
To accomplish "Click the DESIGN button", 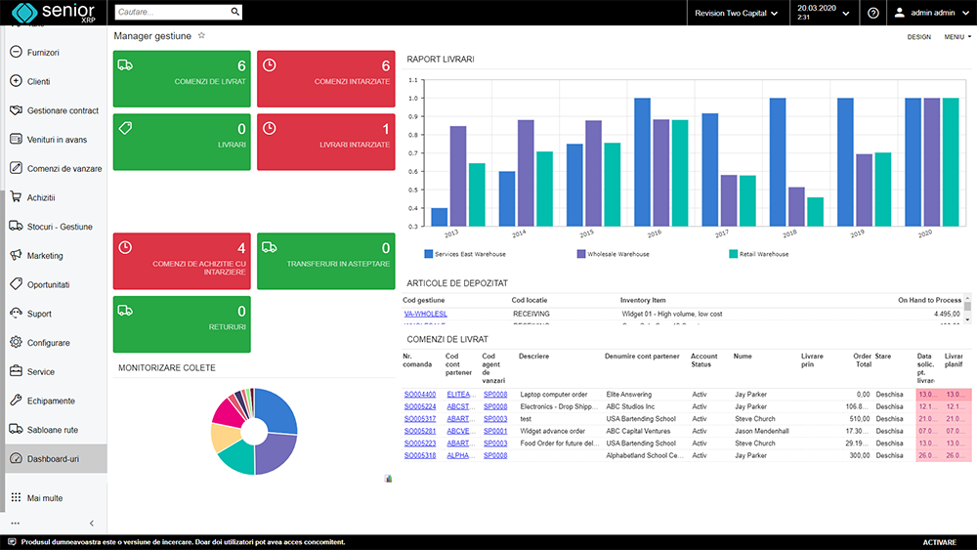I will (x=918, y=37).
